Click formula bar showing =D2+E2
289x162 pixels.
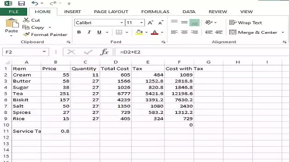[202, 52]
